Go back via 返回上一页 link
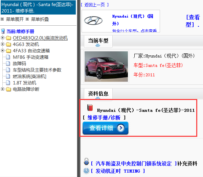The height and width of the screenshot is (177, 203). click(x=95, y=5)
